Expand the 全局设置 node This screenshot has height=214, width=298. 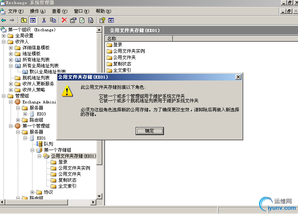(4, 36)
